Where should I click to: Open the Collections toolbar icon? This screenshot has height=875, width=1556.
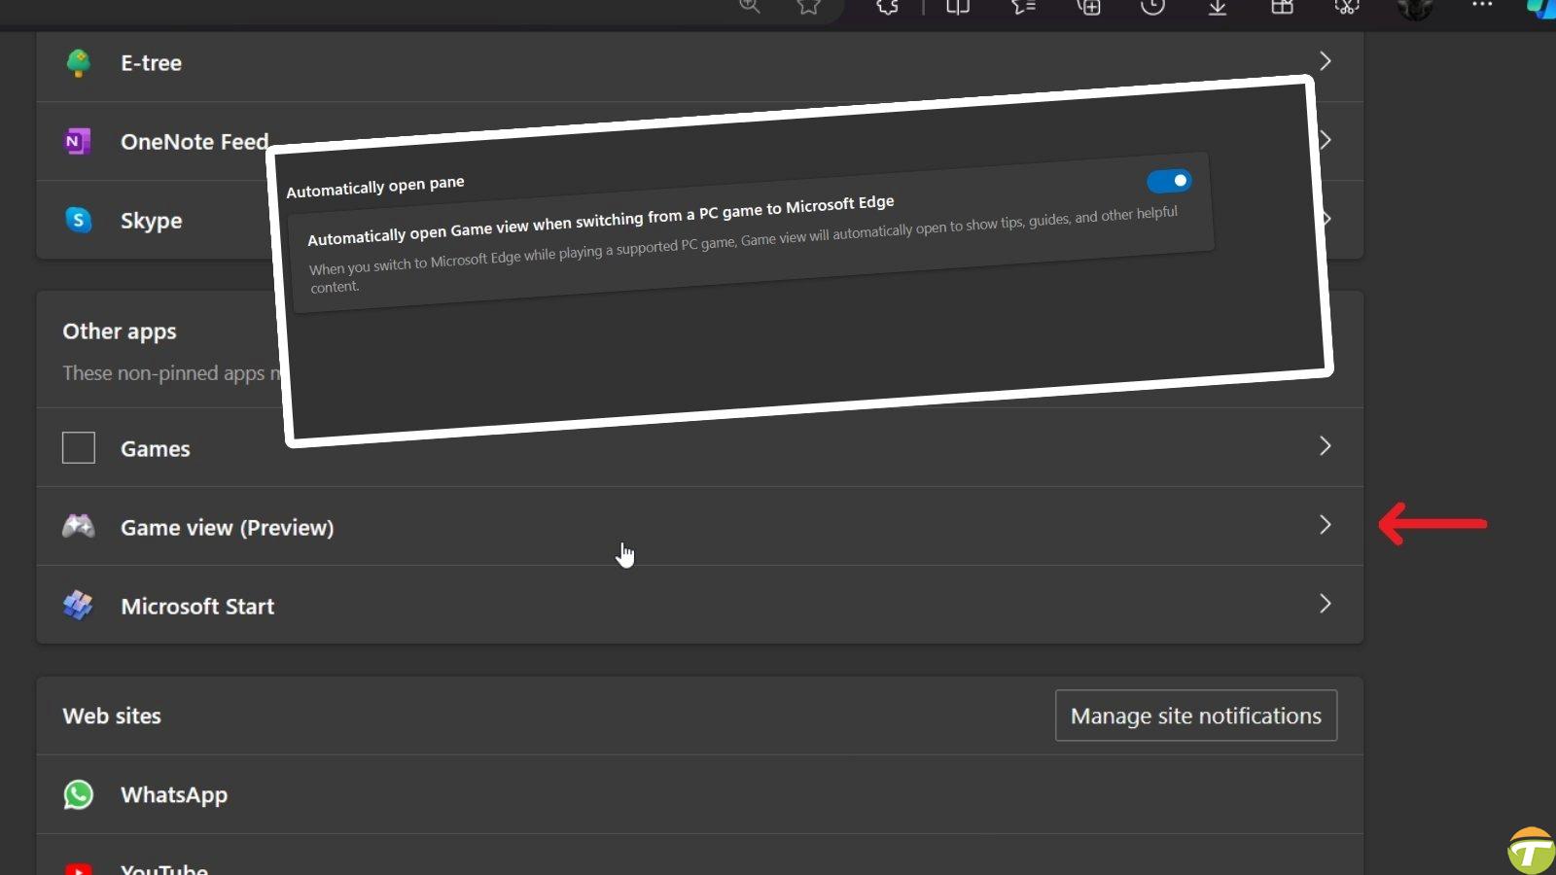[1088, 7]
